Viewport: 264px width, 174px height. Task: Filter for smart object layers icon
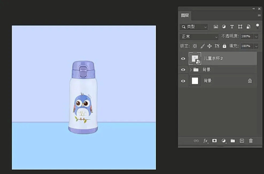[248, 27]
